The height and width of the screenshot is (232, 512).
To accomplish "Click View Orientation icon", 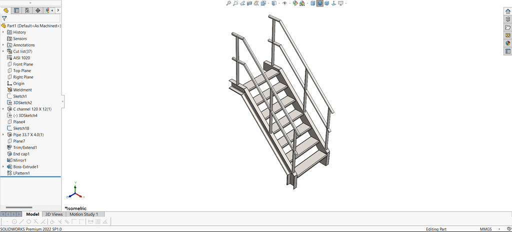I will (x=263, y=3).
